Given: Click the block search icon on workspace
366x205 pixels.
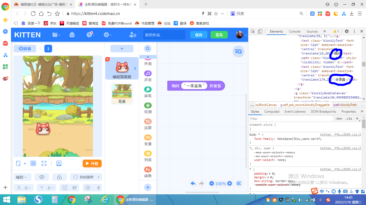Looking at the screenshot, I should coord(238,52).
